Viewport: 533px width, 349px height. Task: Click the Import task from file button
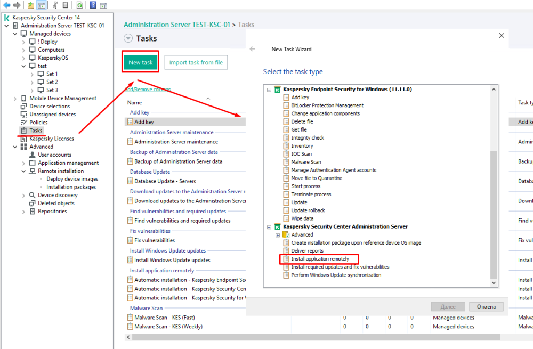pos(196,62)
